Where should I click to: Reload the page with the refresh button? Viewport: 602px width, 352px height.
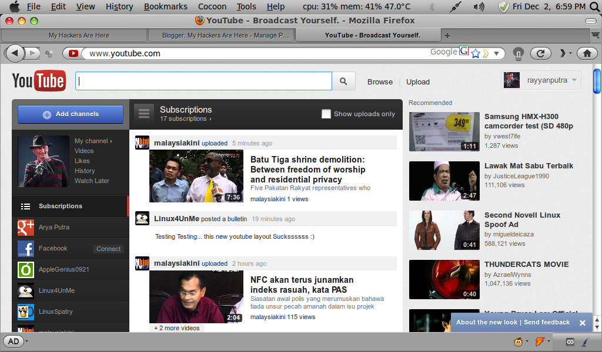(x=541, y=53)
